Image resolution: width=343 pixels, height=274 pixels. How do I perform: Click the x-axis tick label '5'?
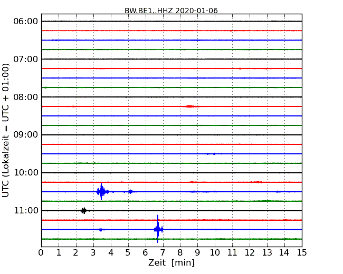(x=128, y=253)
